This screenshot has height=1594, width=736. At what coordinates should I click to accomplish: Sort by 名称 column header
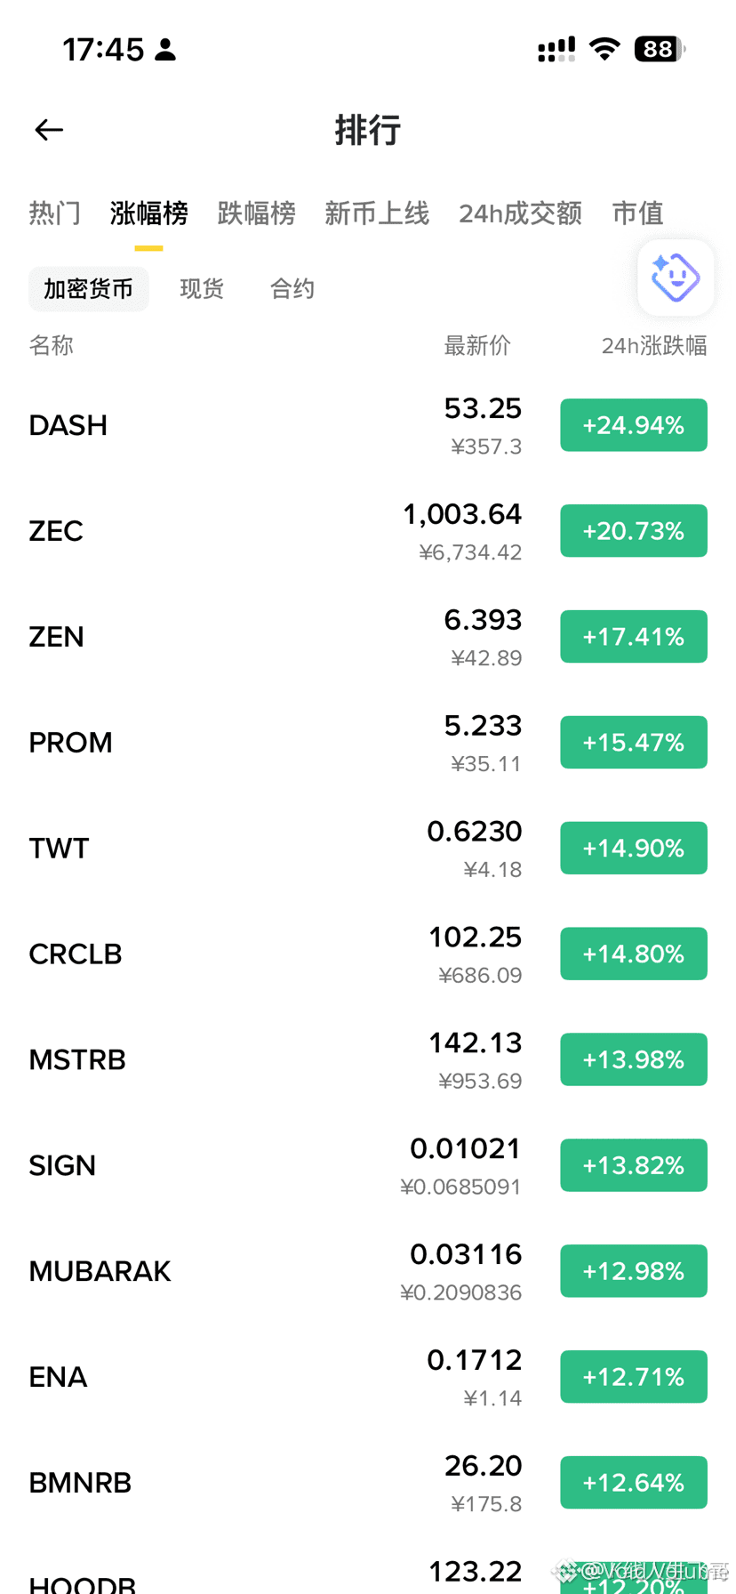coord(51,345)
